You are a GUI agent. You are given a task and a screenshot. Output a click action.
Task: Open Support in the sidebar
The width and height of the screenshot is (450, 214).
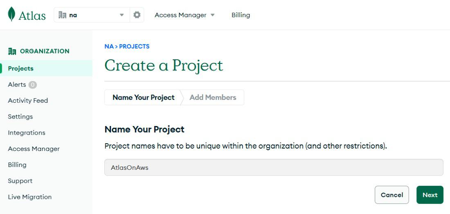[x=20, y=181]
